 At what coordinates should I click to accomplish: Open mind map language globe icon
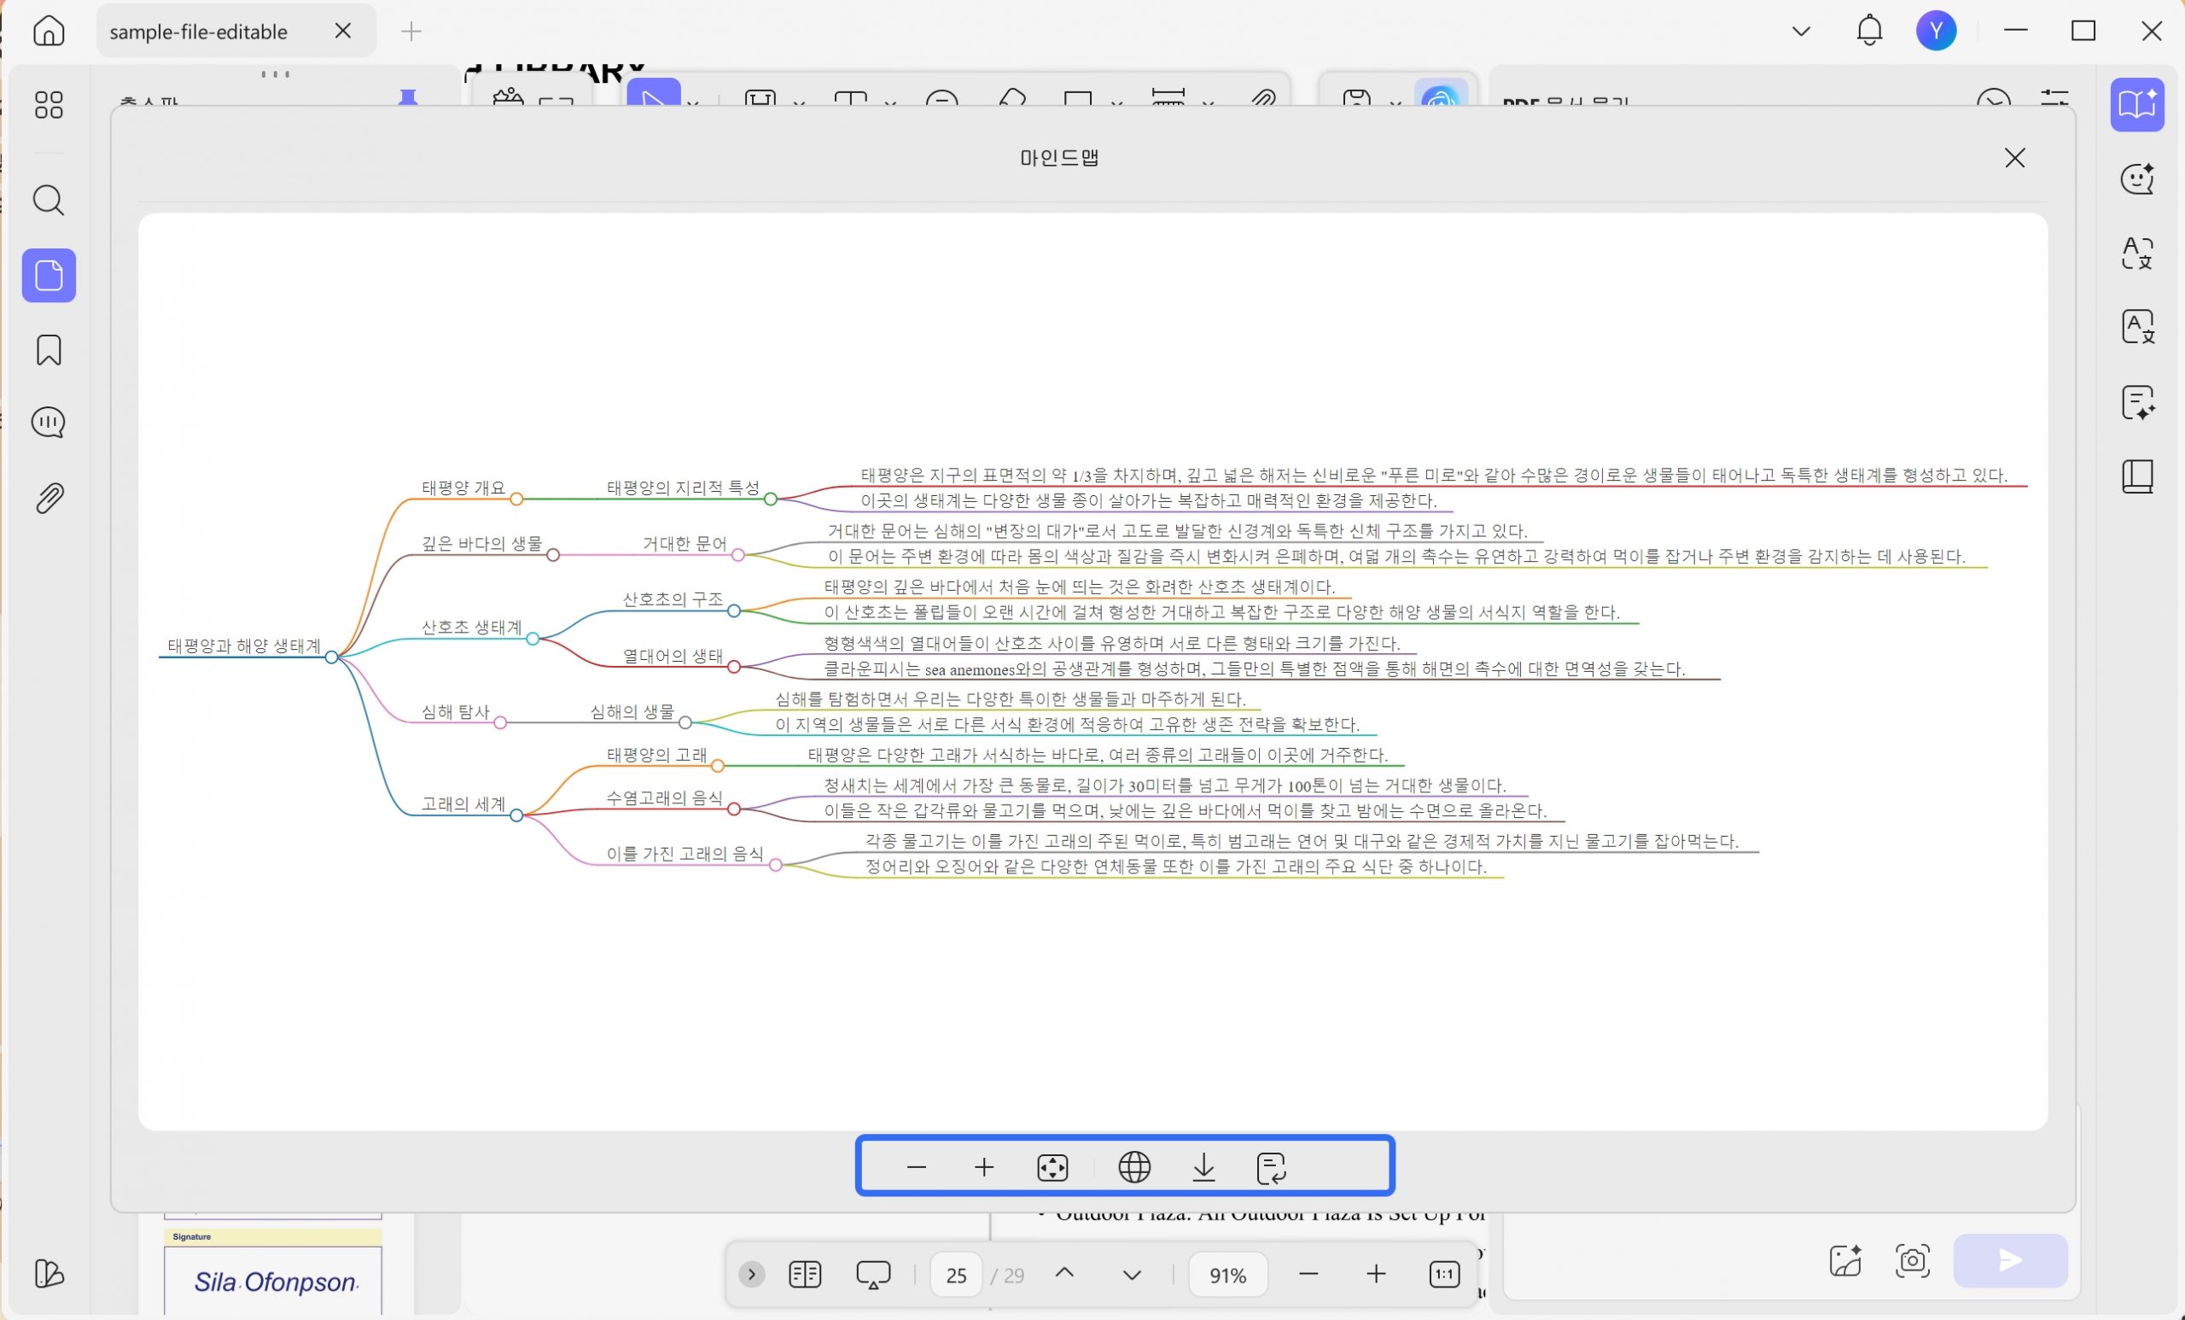pos(1134,1167)
